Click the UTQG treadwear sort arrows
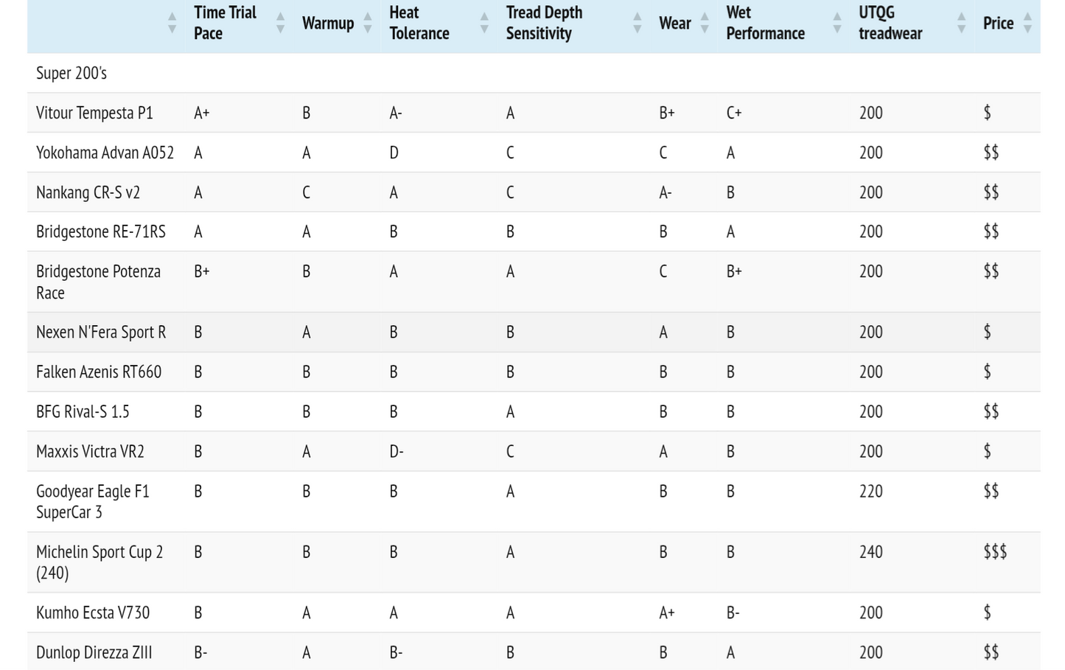Image resolution: width=1065 pixels, height=670 pixels. 961,23
